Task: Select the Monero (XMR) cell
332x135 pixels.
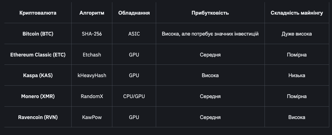Action: (38, 96)
